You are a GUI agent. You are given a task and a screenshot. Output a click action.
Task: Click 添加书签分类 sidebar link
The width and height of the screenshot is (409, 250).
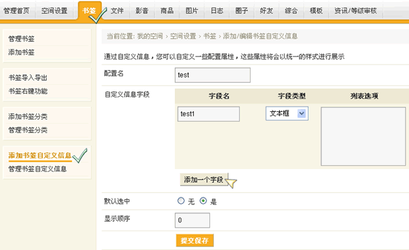click(x=28, y=116)
